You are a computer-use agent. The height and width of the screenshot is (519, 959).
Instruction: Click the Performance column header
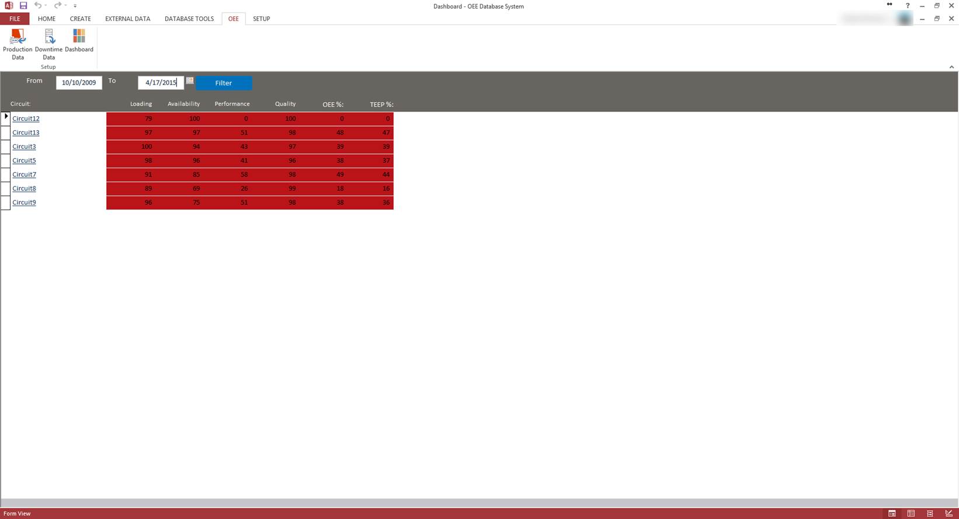tap(232, 104)
